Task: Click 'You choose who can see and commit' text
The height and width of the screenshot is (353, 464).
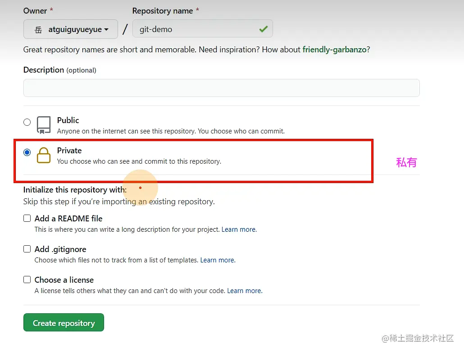Action: [x=139, y=161]
